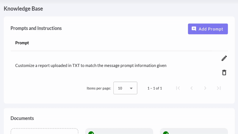Select the 'Customize a report uploaded in TXT' prompt row
238x134 pixels.
pyautogui.click(x=119, y=66)
